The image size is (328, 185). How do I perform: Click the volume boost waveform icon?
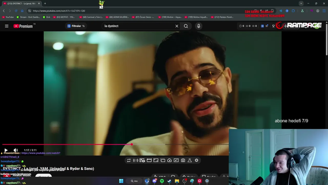(x=136, y=160)
